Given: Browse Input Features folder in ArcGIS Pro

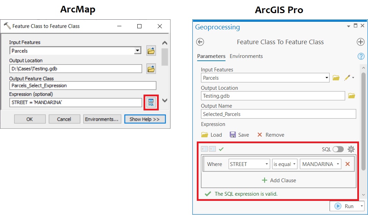Looking at the screenshot, I should [x=336, y=78].
